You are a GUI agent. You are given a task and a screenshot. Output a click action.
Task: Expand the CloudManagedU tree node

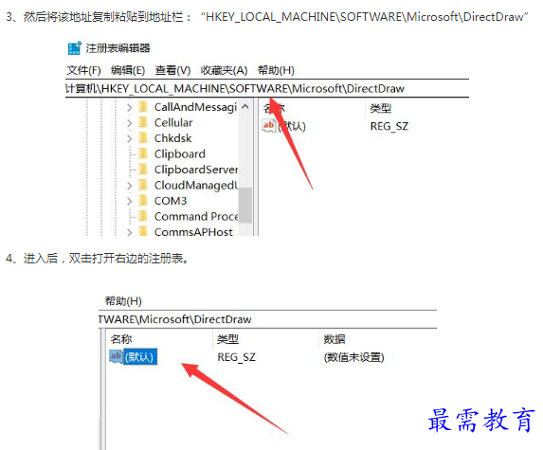pos(130,186)
